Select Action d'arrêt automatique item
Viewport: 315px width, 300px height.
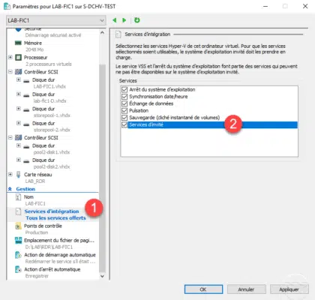pyautogui.click(x=52, y=269)
